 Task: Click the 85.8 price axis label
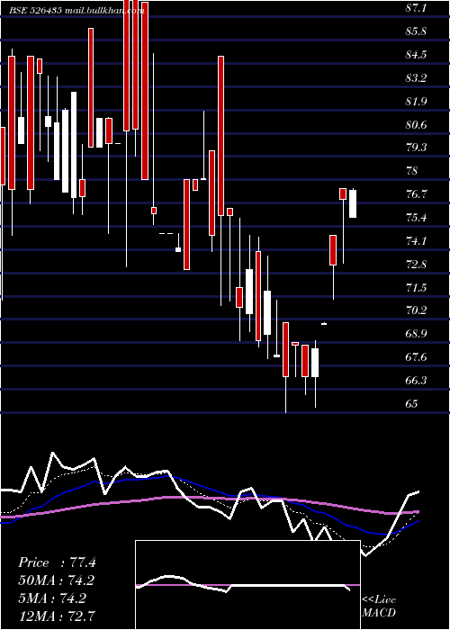(x=416, y=31)
